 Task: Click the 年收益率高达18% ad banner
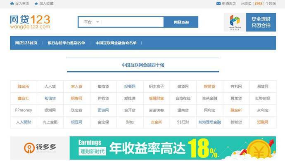click(x=173, y=148)
